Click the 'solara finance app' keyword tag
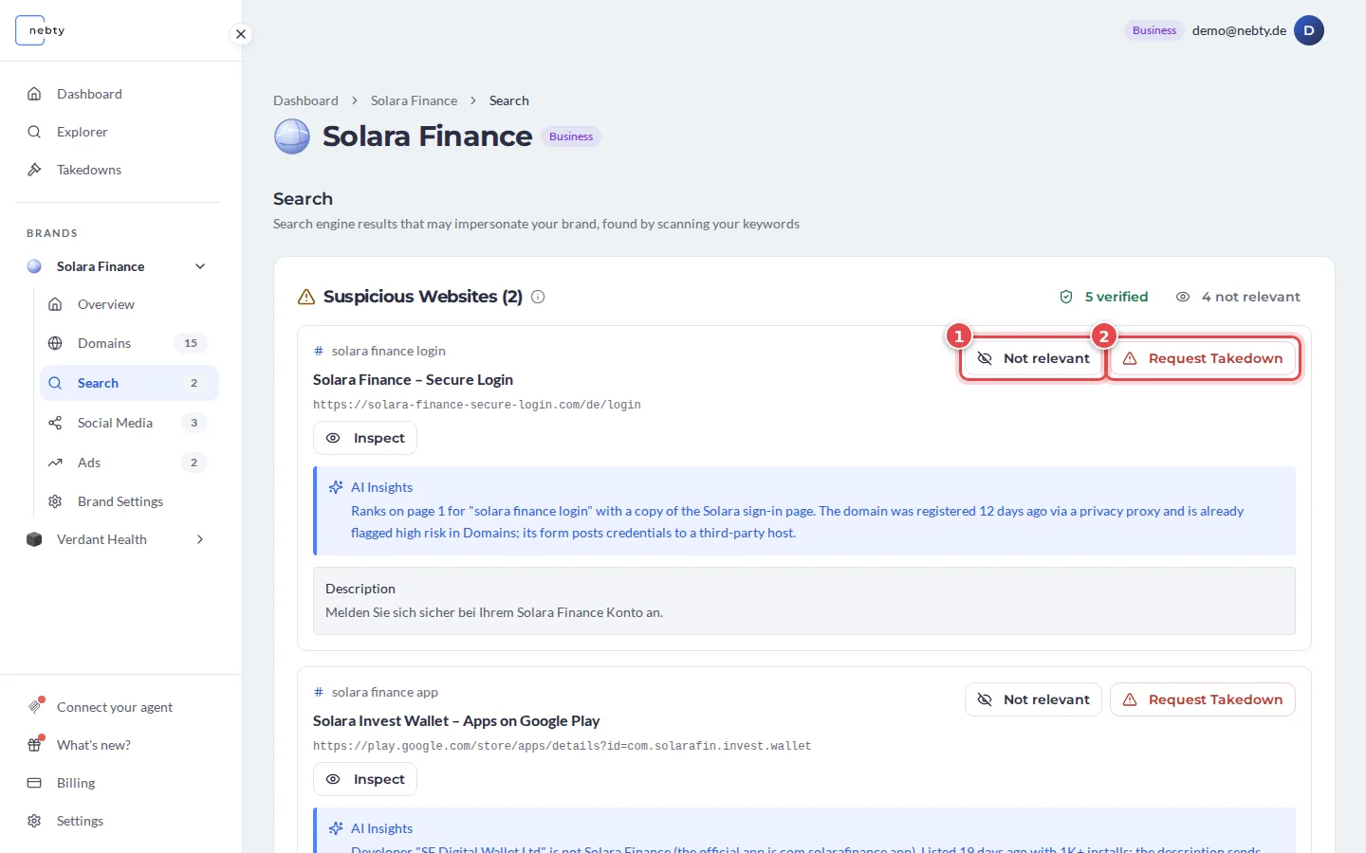 [376, 692]
